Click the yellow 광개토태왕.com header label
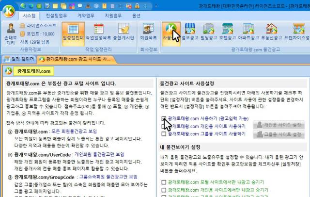Image resolution: width=310 pixels, height=197 pixels. click(33, 71)
